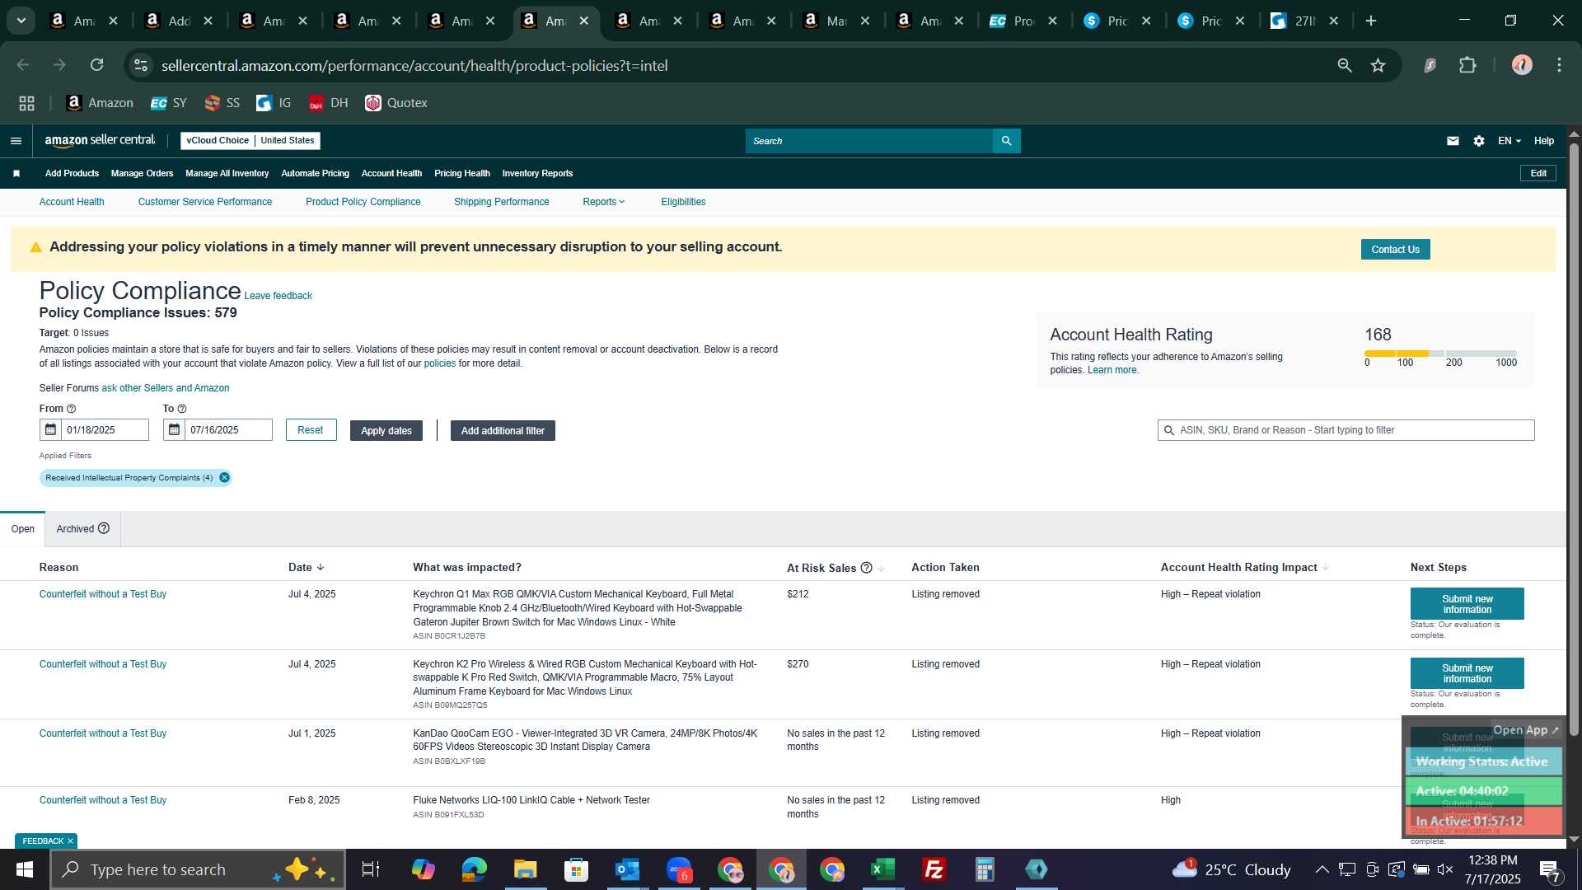Open Calculator from the taskbar
The image size is (1582, 890).
pyautogui.click(x=985, y=869)
